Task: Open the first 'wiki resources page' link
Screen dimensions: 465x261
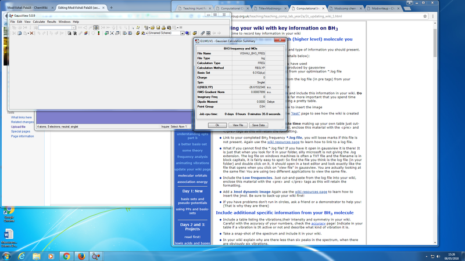Action: tap(283, 142)
